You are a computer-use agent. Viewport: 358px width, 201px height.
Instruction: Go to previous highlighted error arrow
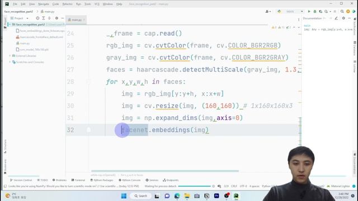point(294,27)
